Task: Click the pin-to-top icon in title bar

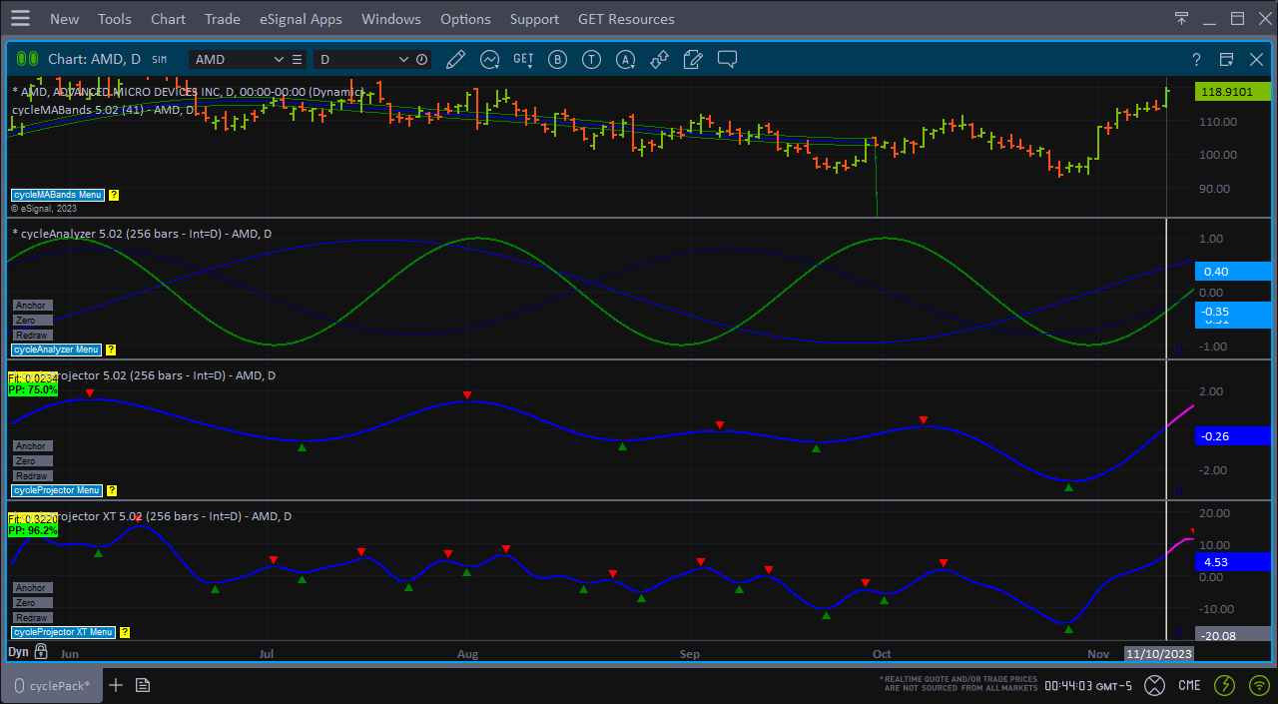Action: click(1181, 18)
